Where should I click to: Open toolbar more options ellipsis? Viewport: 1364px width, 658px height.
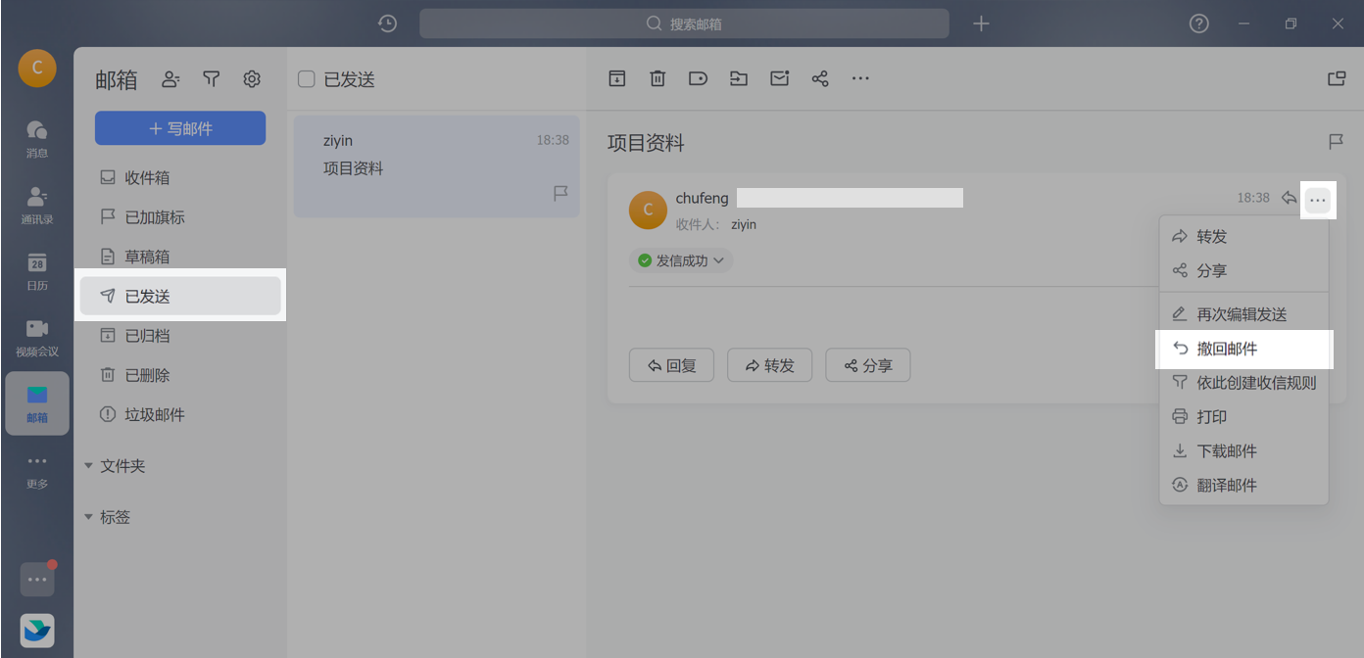point(860,78)
